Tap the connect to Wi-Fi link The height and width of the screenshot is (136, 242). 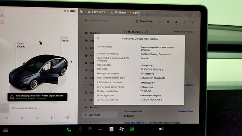tap(139, 123)
